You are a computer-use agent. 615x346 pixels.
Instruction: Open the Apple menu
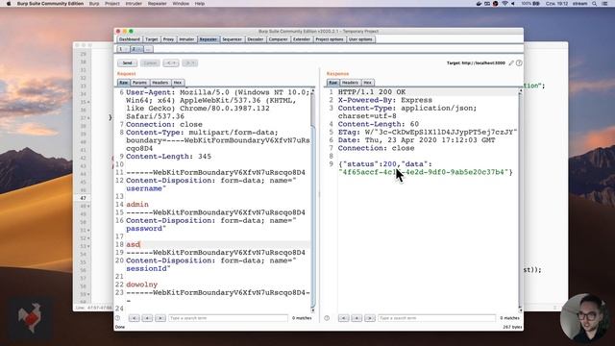click(9, 4)
